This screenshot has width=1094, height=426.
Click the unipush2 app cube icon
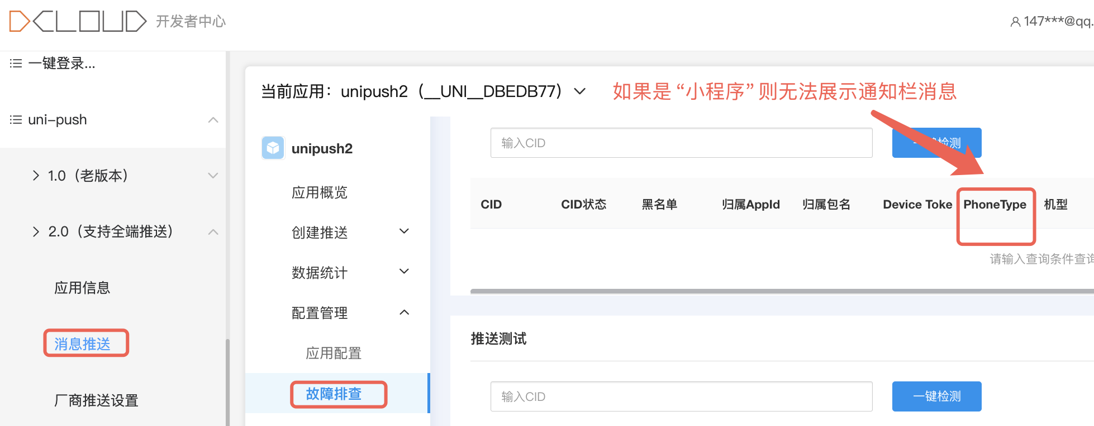[273, 148]
